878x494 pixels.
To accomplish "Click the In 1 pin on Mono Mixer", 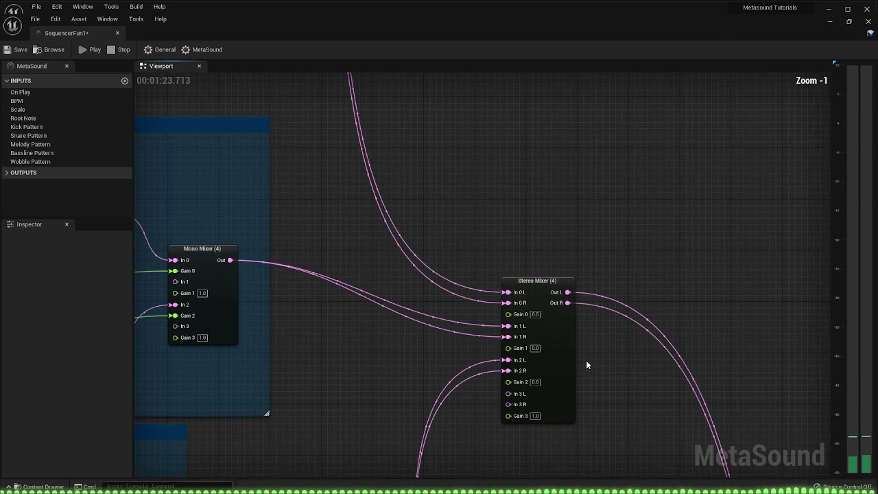I will (x=175, y=282).
